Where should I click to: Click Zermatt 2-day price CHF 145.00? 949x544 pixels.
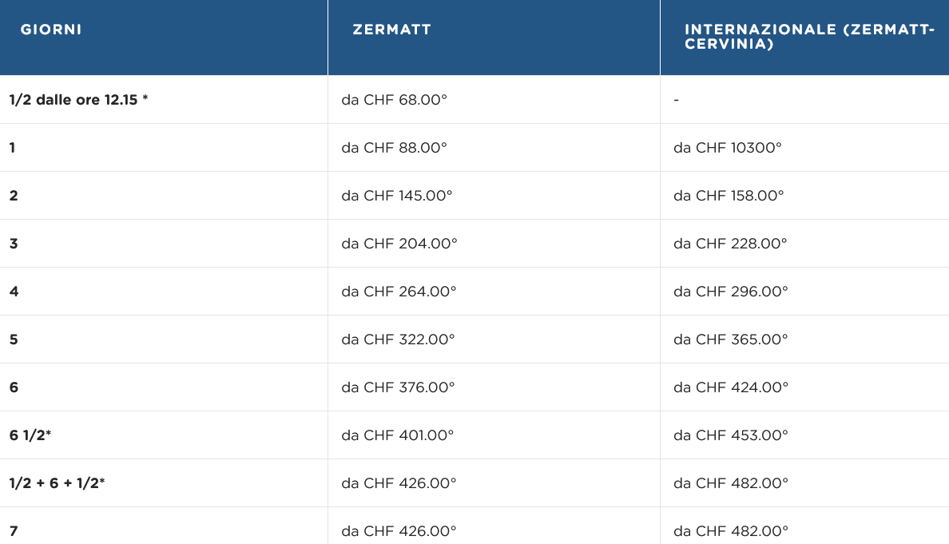click(x=396, y=196)
